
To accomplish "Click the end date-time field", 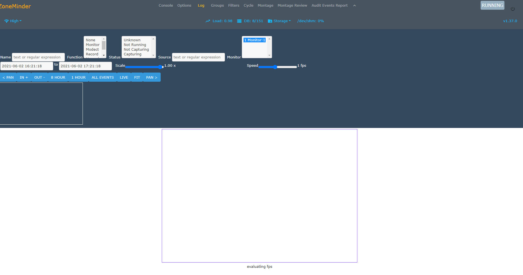I will (x=85, y=66).
